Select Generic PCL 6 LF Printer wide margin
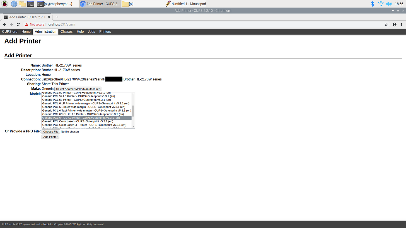 (87, 103)
